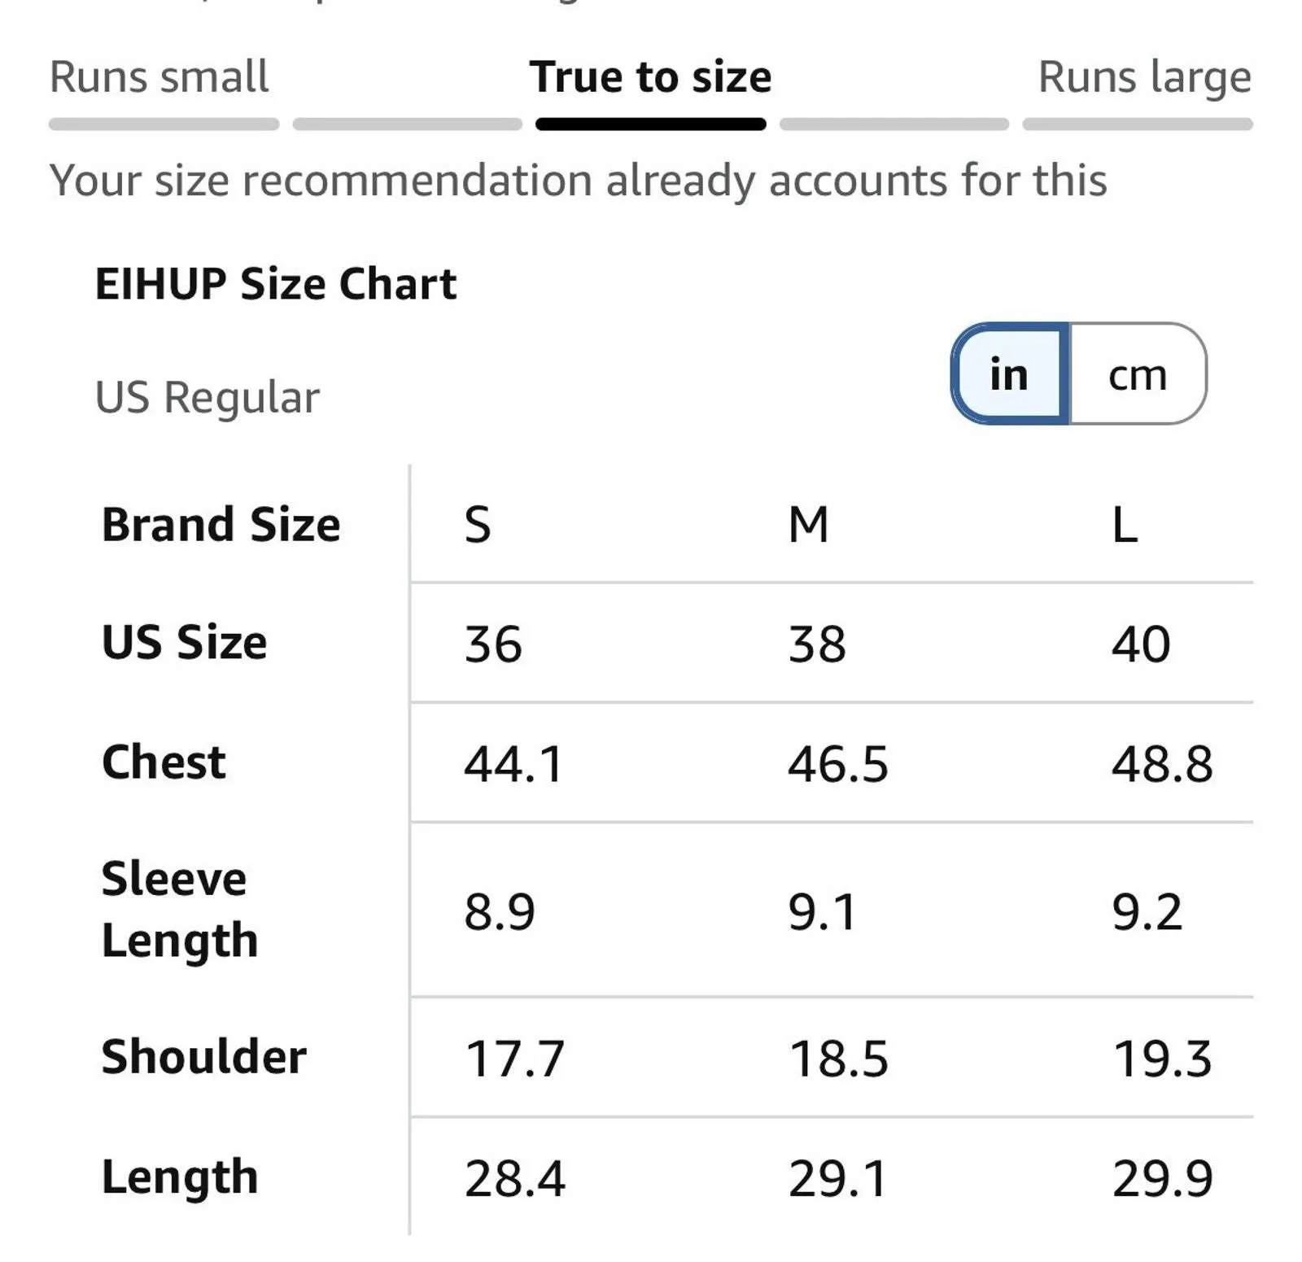The width and height of the screenshot is (1302, 1262).
Task: Click the Chest row label
Action: [164, 762]
